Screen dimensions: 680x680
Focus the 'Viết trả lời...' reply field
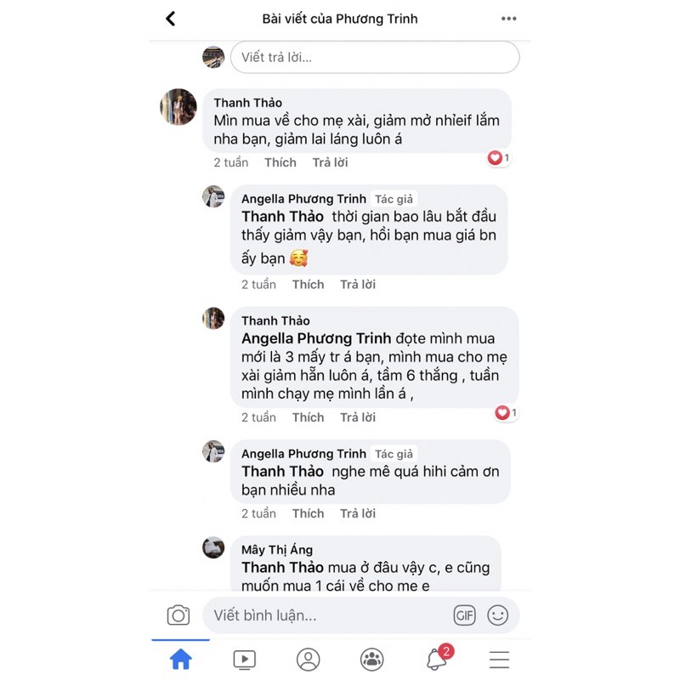pyautogui.click(x=375, y=57)
